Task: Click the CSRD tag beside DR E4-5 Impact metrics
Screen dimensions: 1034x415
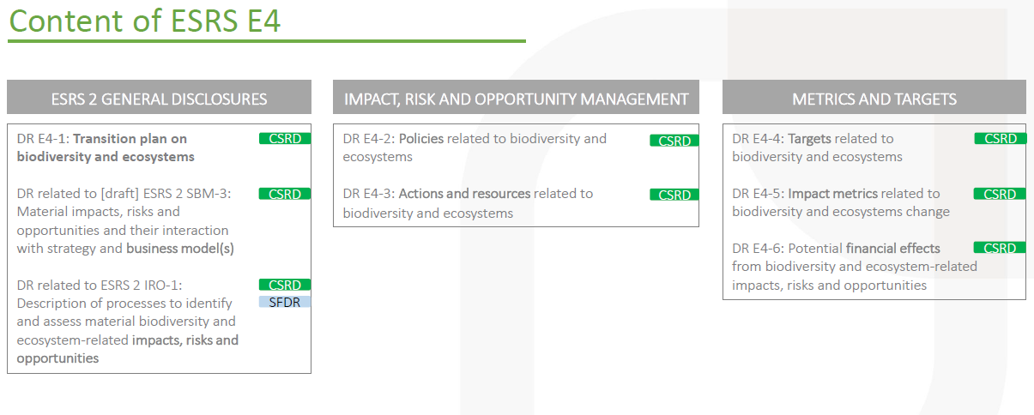Action: pos(1000,194)
